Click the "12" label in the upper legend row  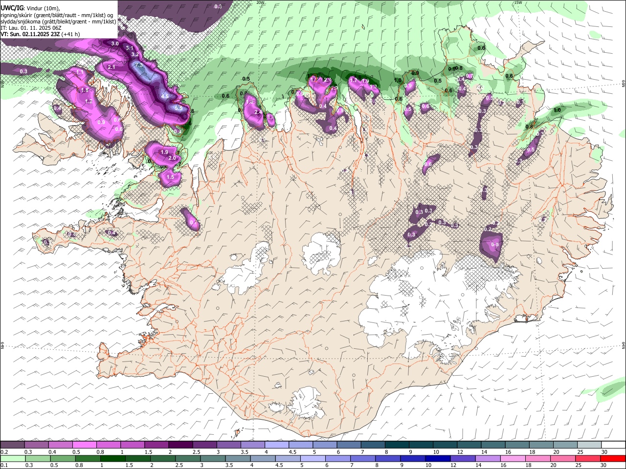coord(460,452)
